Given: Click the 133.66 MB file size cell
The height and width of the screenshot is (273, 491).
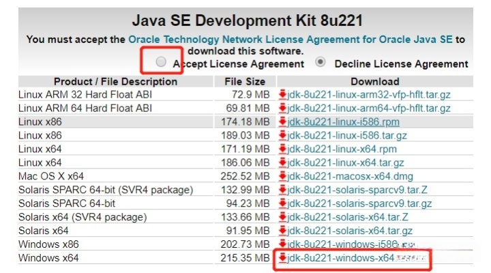Looking at the screenshot, I should pos(245,217).
